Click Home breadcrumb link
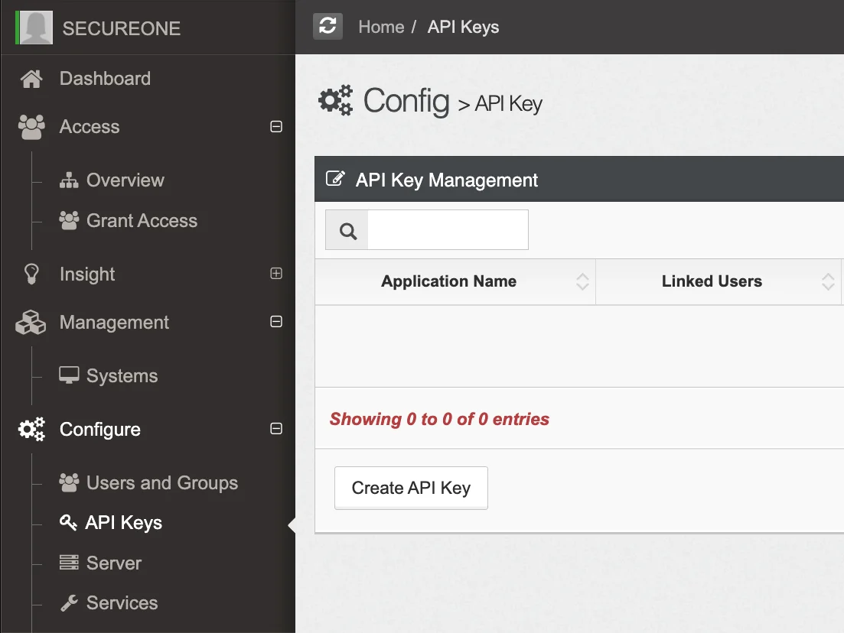844x633 pixels. (x=381, y=27)
